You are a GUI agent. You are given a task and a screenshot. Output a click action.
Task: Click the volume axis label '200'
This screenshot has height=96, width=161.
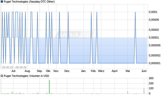pyautogui.click(x=151, y=83)
